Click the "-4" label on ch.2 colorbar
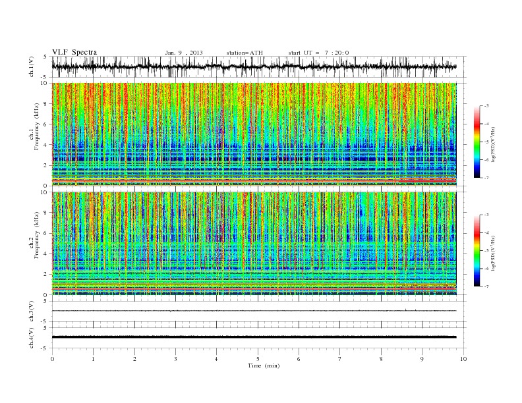This screenshot has width=522, height=403. point(486,232)
